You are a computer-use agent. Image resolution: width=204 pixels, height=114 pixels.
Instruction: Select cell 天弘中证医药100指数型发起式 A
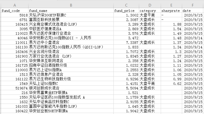click(x=71, y=97)
